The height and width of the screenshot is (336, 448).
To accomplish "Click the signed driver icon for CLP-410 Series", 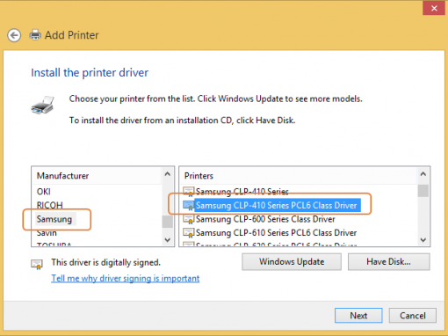I will pyautogui.click(x=188, y=192).
